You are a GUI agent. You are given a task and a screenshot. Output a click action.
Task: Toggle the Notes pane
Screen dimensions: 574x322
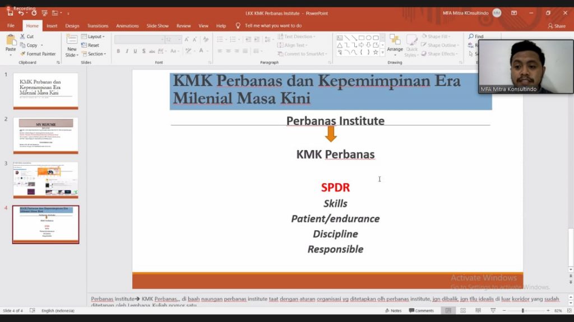[394, 311]
